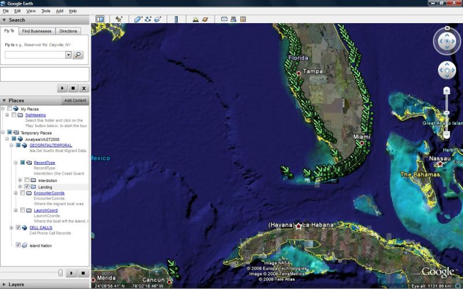Open the View menu
The image size is (463, 289).
[31, 11]
